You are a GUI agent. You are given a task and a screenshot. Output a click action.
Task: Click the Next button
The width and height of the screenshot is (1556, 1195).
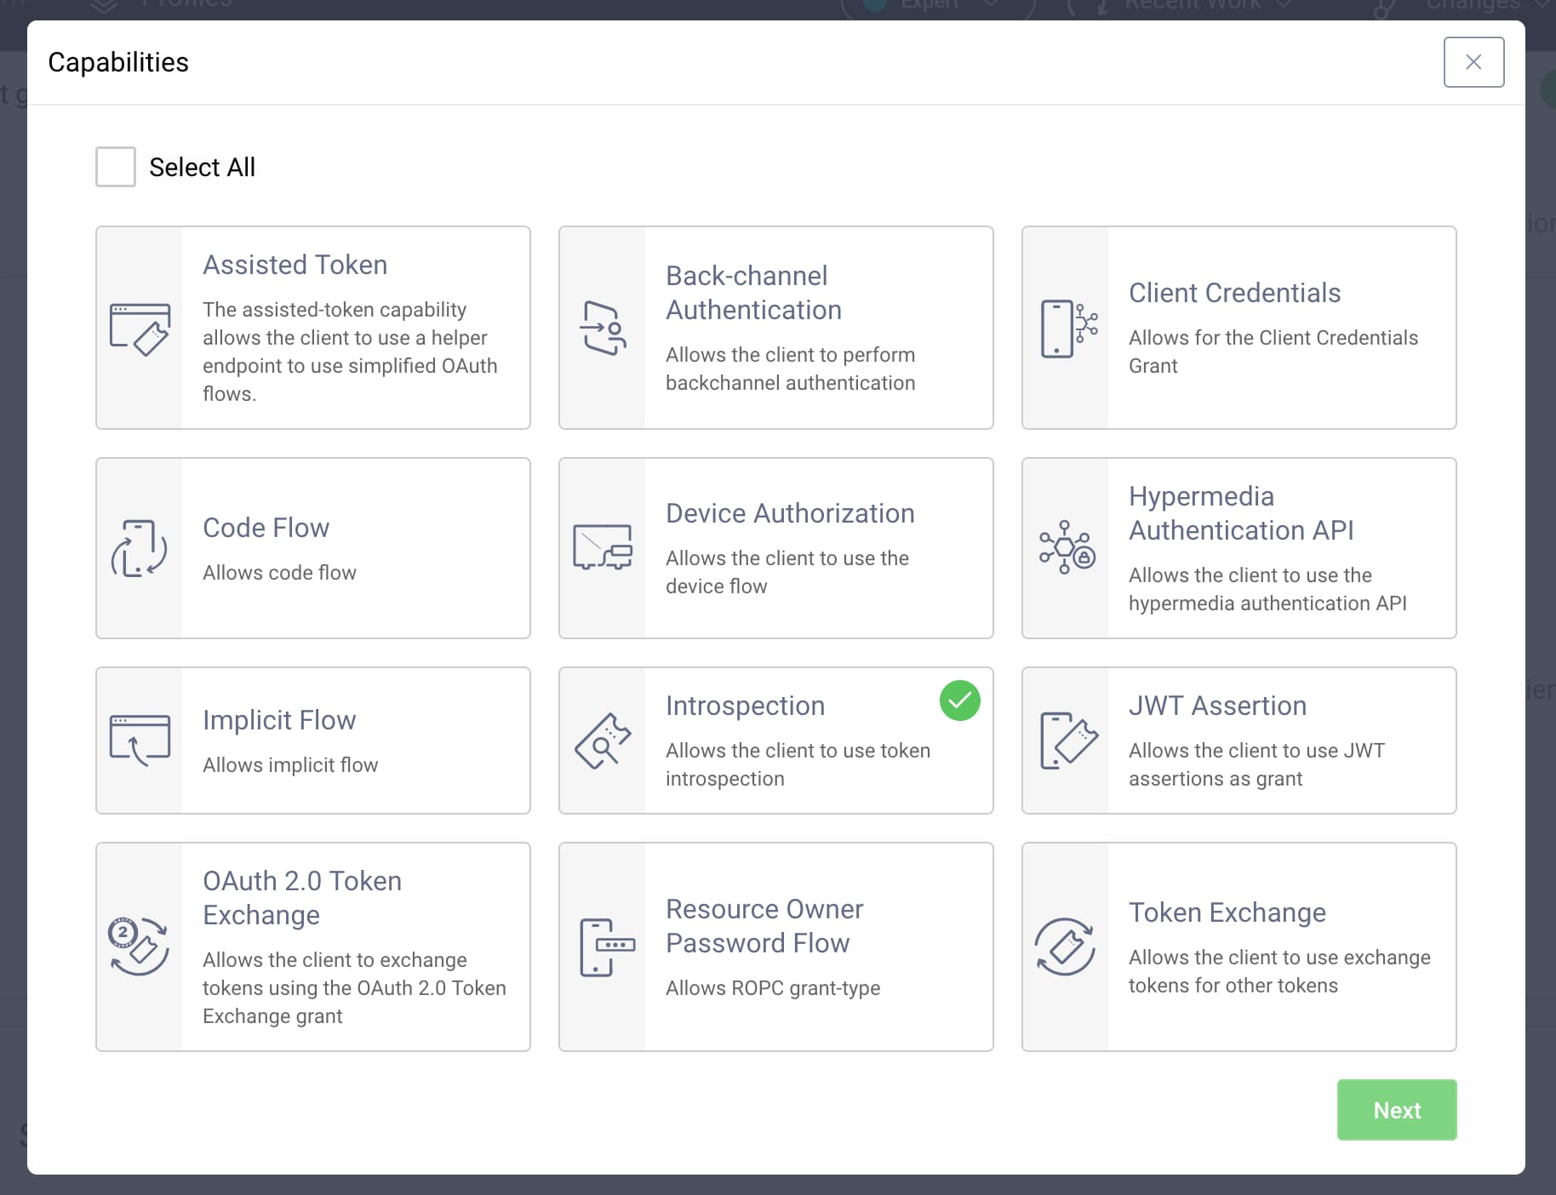coord(1396,1110)
